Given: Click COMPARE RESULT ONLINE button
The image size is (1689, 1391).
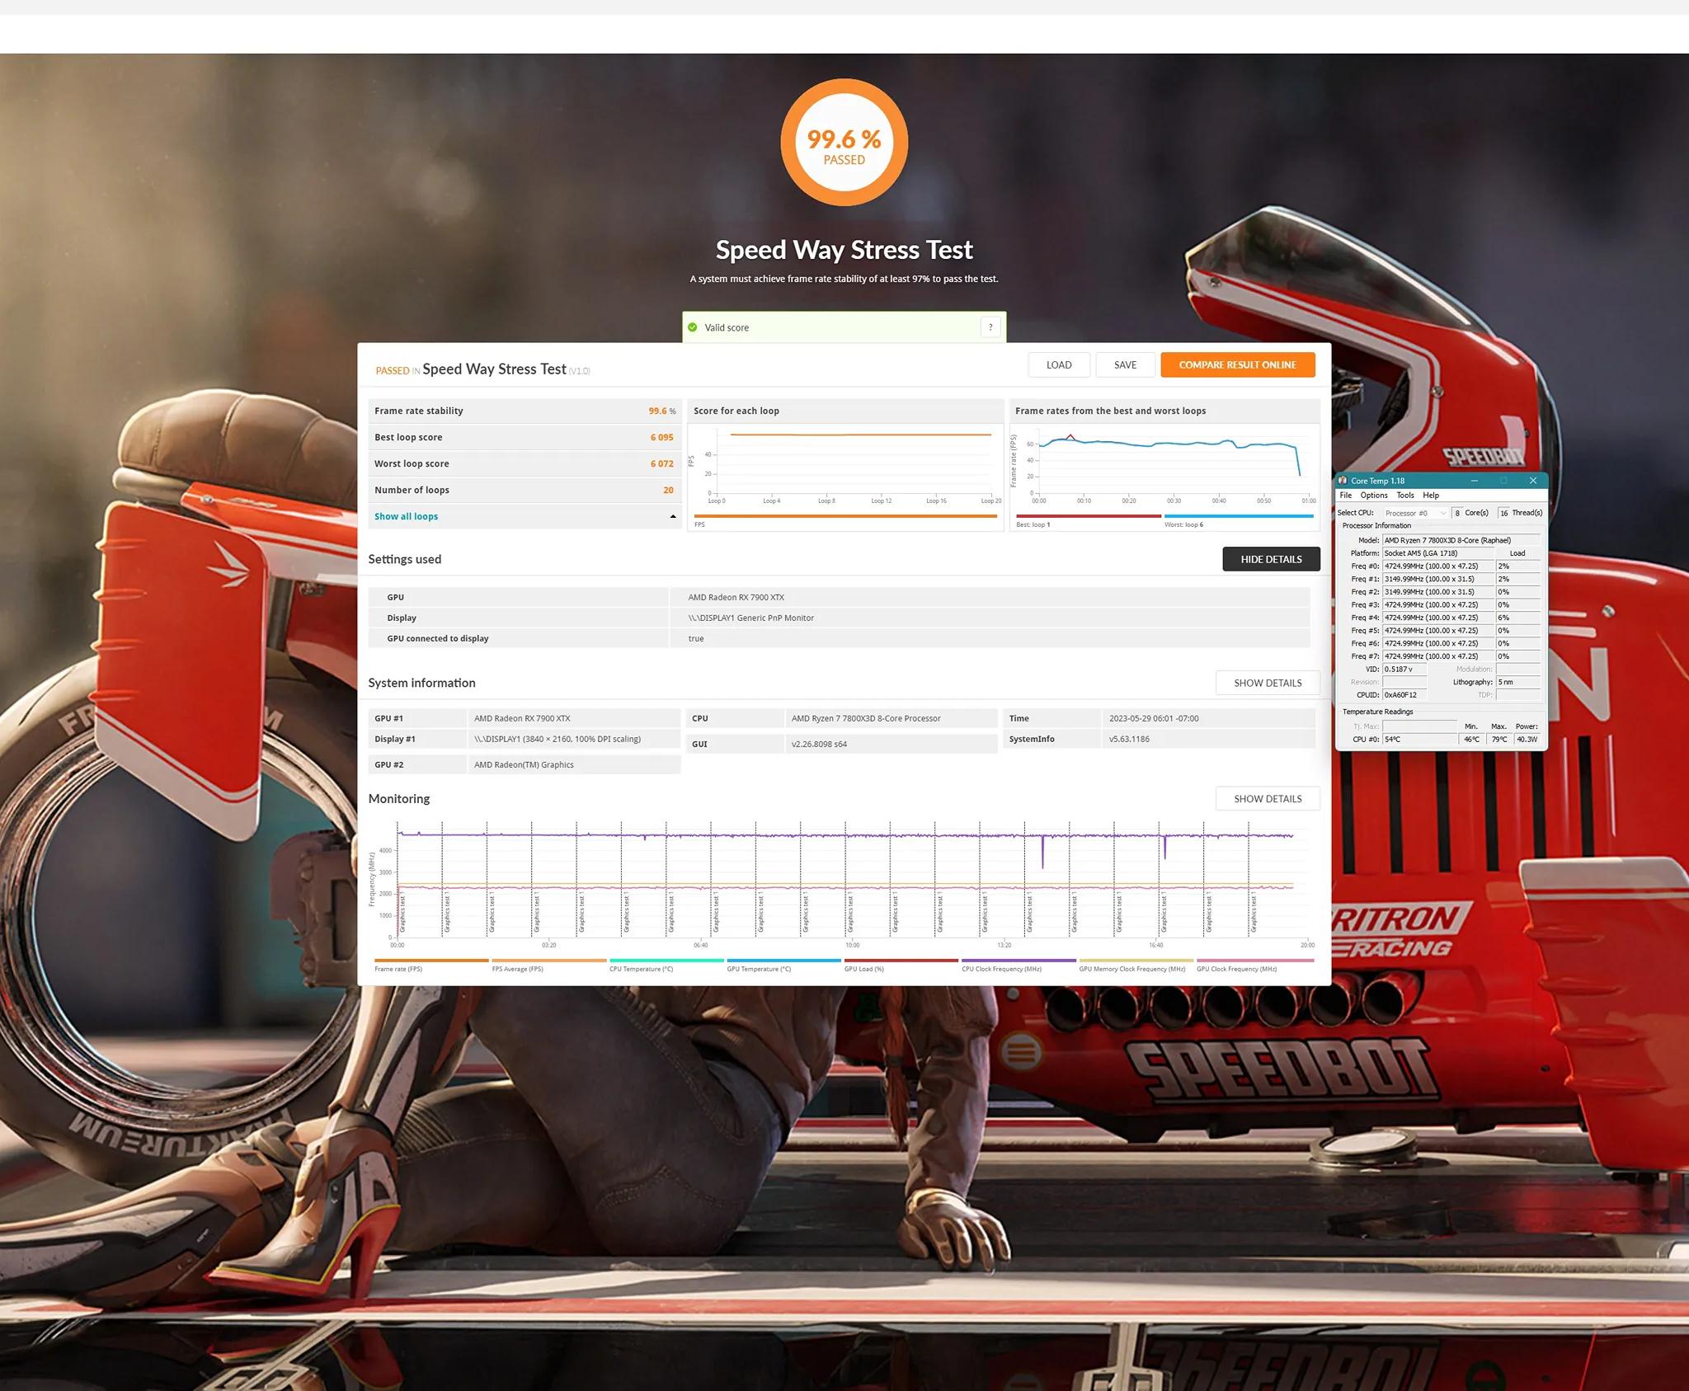Looking at the screenshot, I should point(1237,364).
